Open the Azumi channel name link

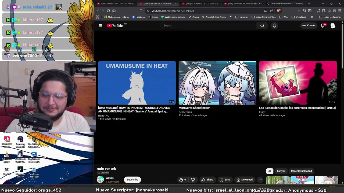click(110, 178)
